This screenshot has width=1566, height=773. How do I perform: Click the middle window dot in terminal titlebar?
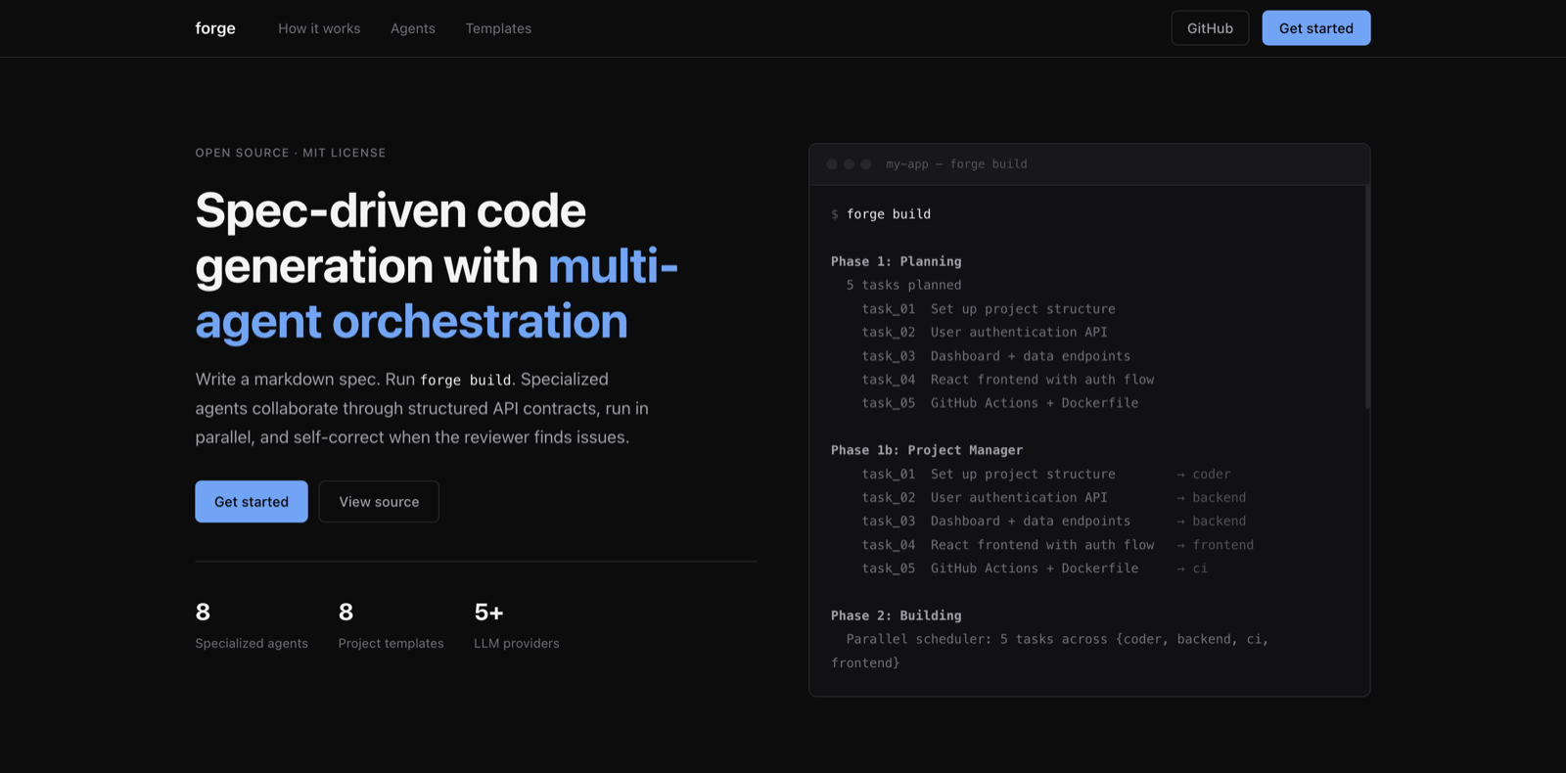[x=849, y=164]
